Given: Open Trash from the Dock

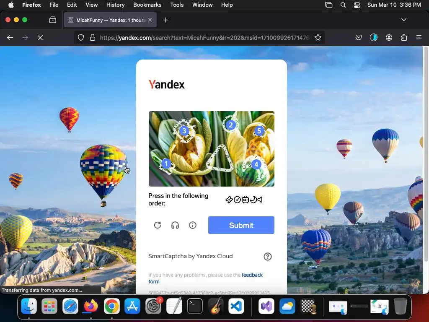Looking at the screenshot, I should coord(400,306).
